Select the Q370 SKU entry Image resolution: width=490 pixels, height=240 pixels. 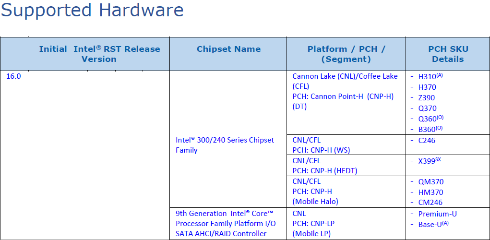(x=428, y=108)
